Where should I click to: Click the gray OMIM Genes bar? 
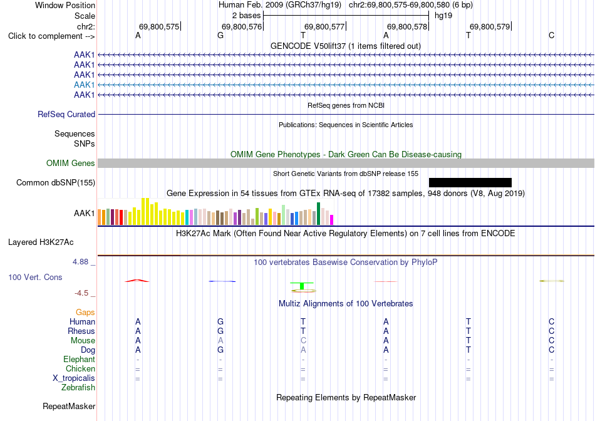tap(346, 164)
